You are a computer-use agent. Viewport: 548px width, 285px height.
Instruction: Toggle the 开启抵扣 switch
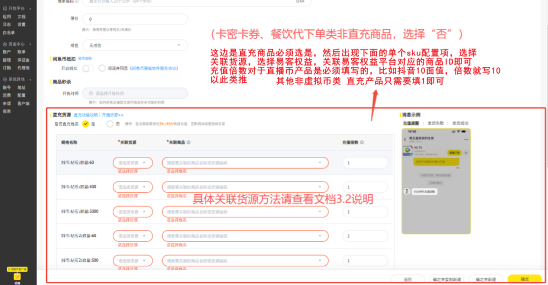(x=88, y=68)
